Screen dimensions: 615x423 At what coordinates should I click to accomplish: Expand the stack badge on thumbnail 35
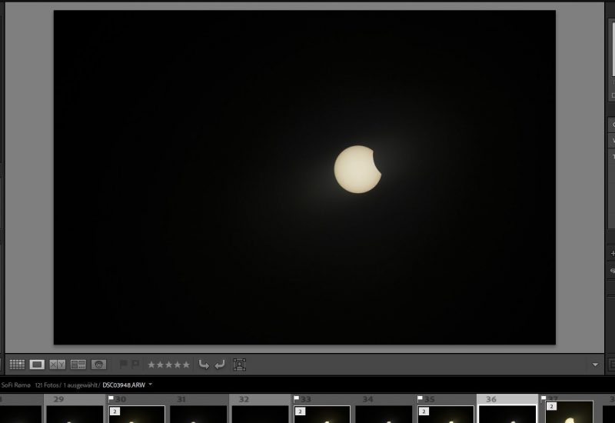pos(424,411)
